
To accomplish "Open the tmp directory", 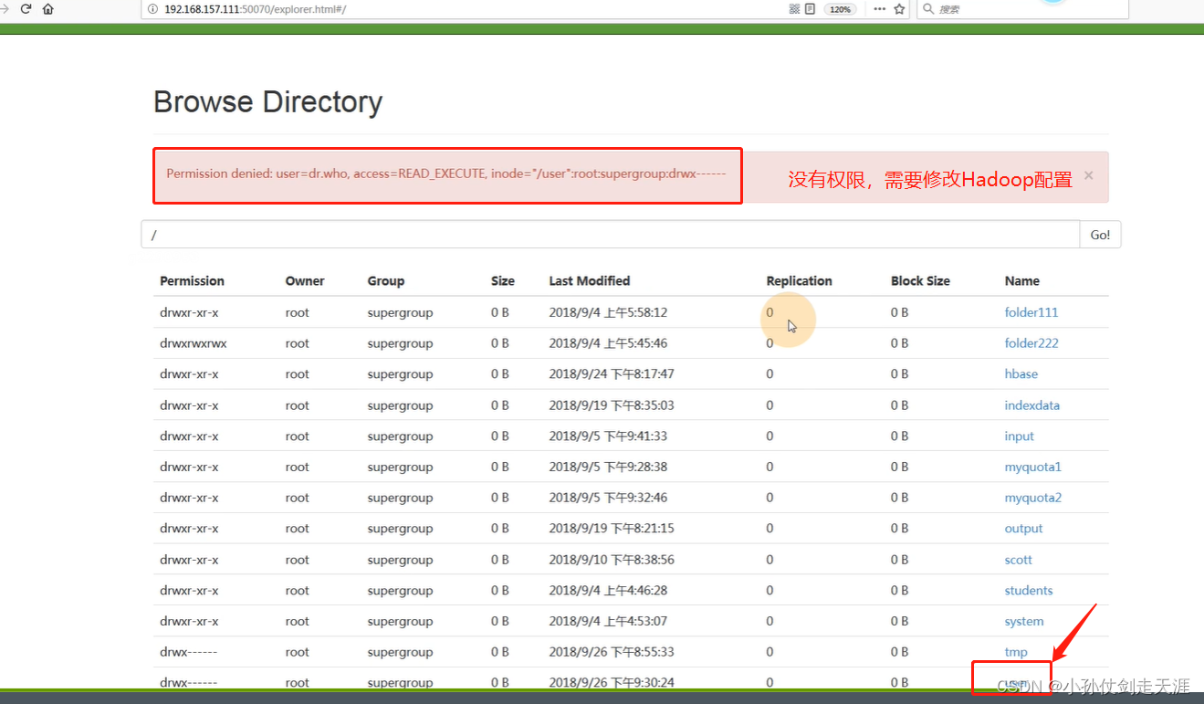I will coord(1016,652).
